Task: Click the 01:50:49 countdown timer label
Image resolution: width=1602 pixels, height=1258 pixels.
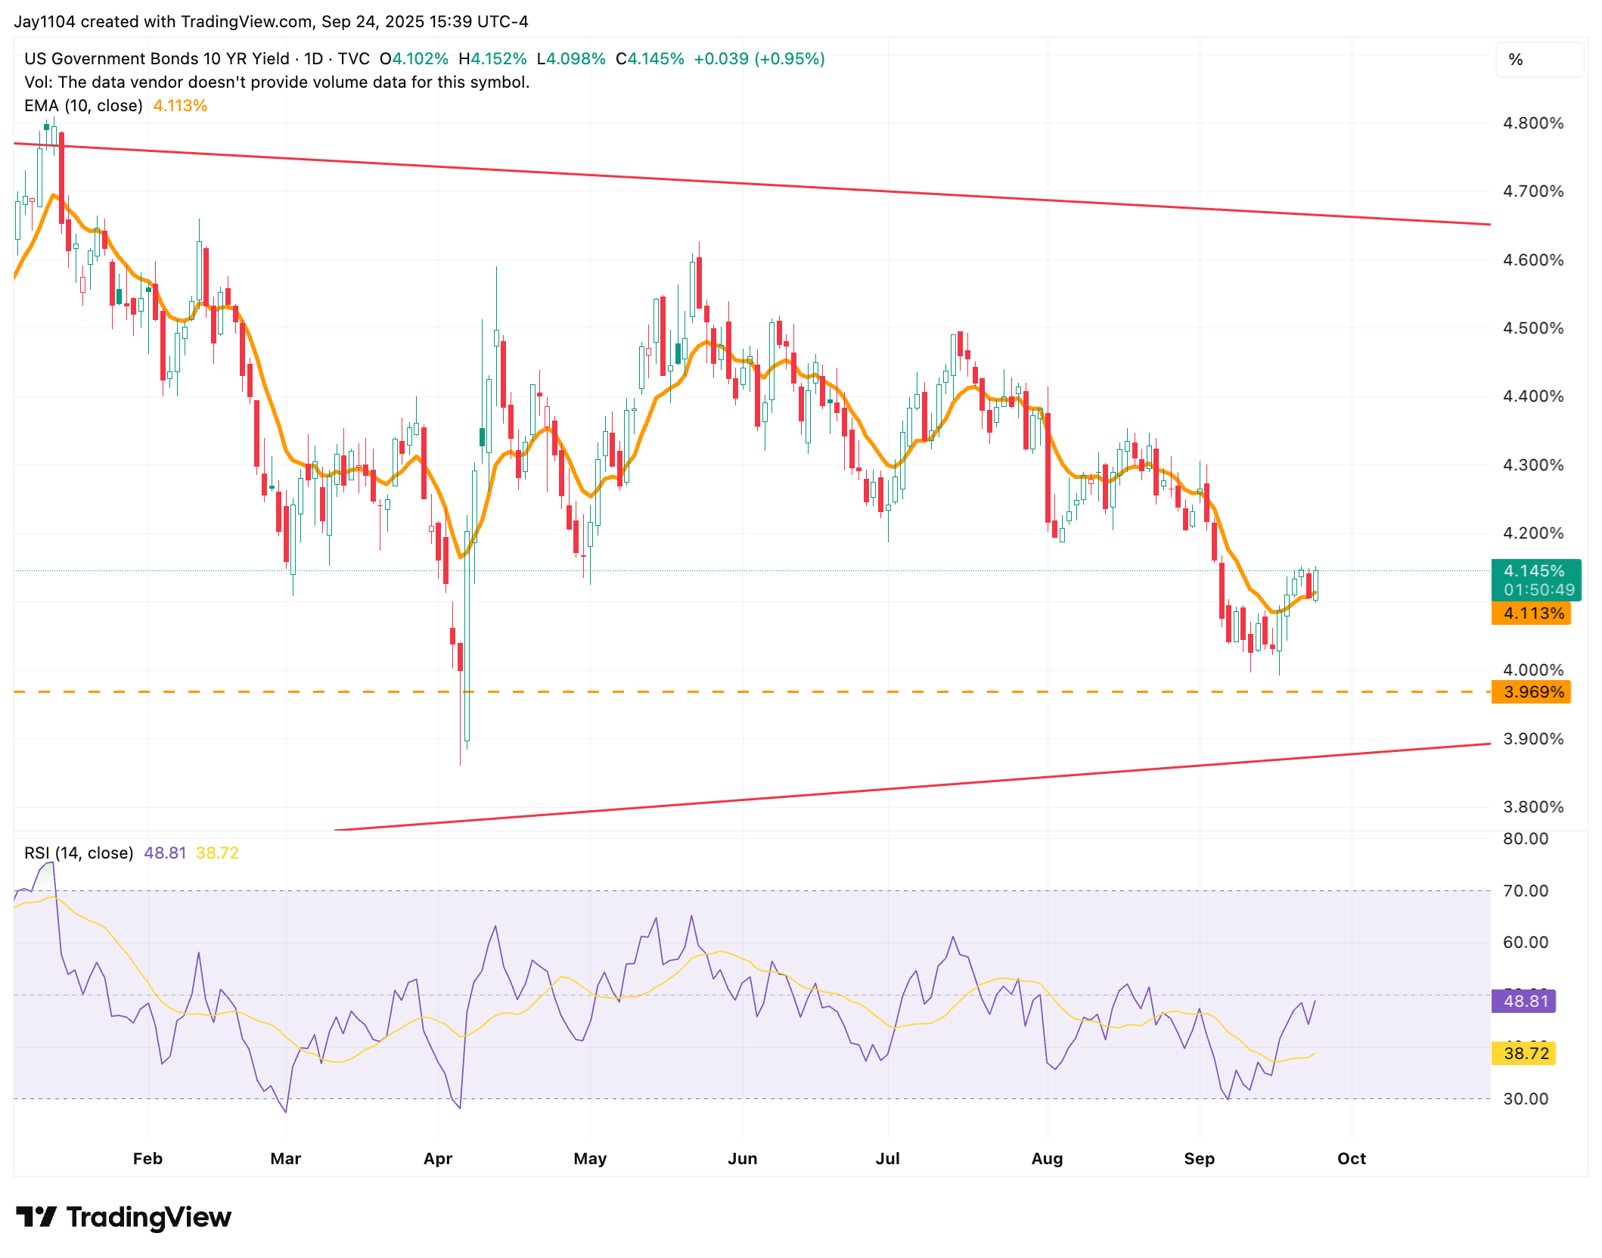Action: click(x=1539, y=590)
